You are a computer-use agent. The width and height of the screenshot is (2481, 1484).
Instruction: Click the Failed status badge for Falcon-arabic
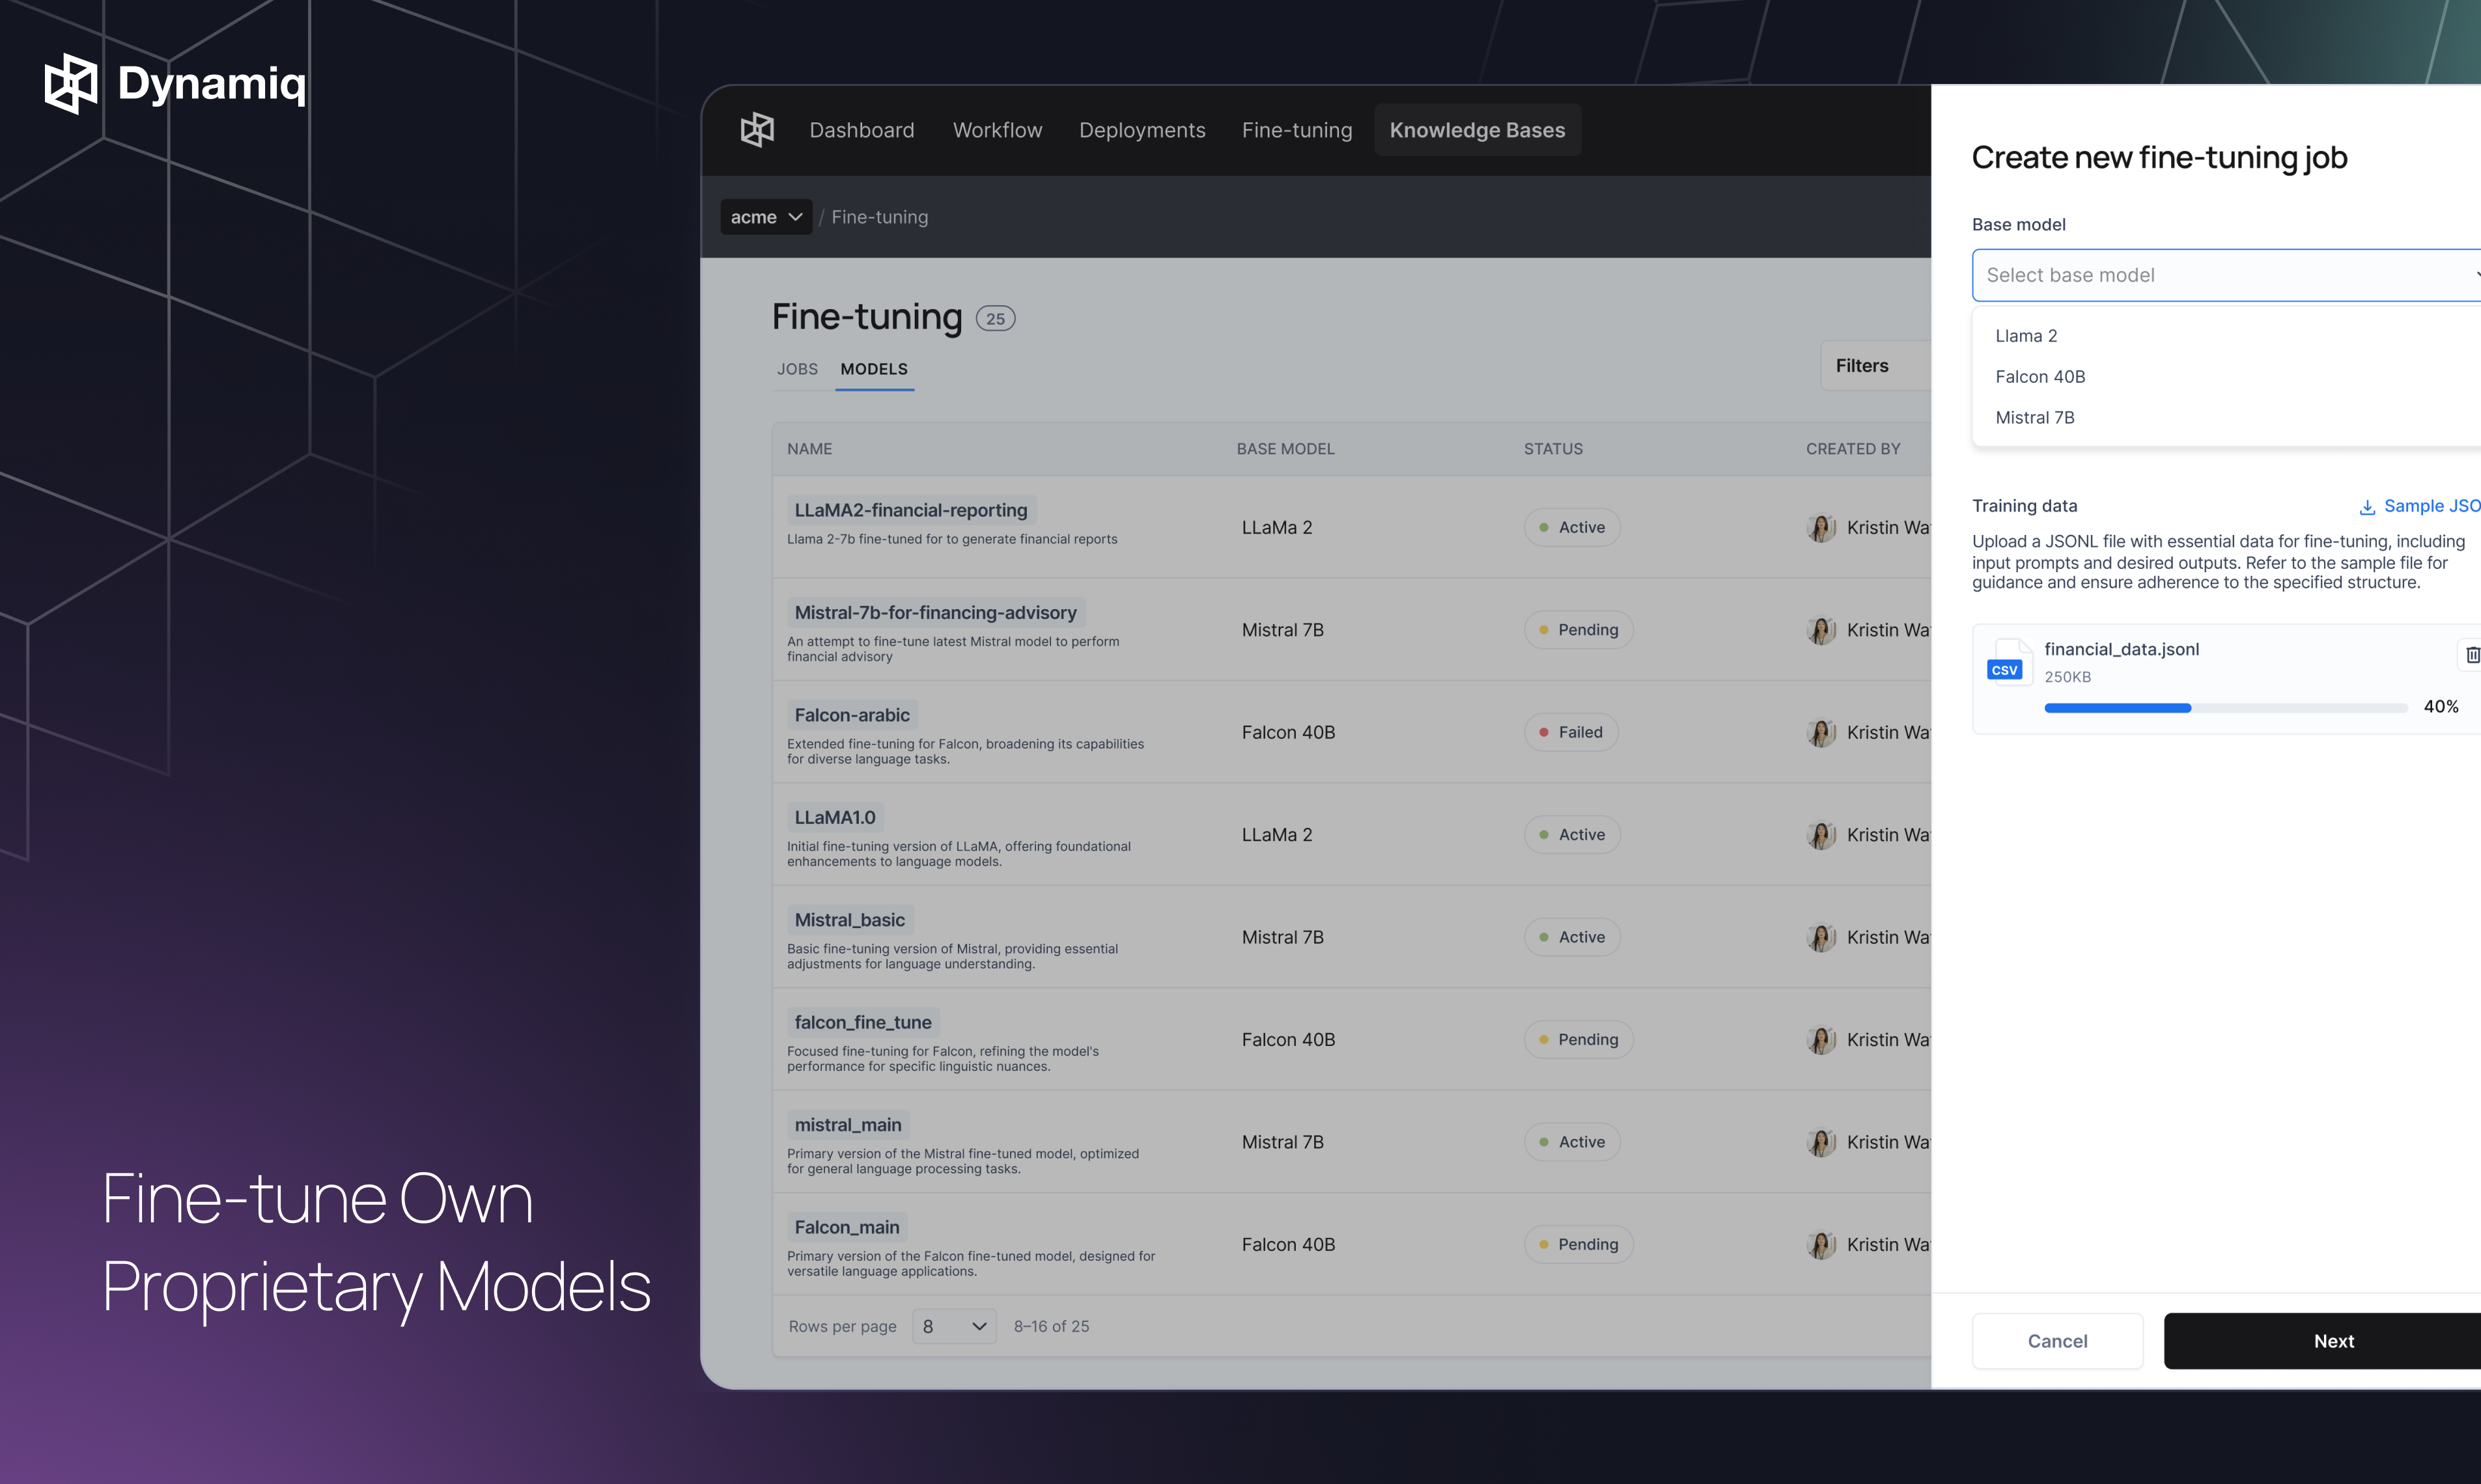(1571, 733)
